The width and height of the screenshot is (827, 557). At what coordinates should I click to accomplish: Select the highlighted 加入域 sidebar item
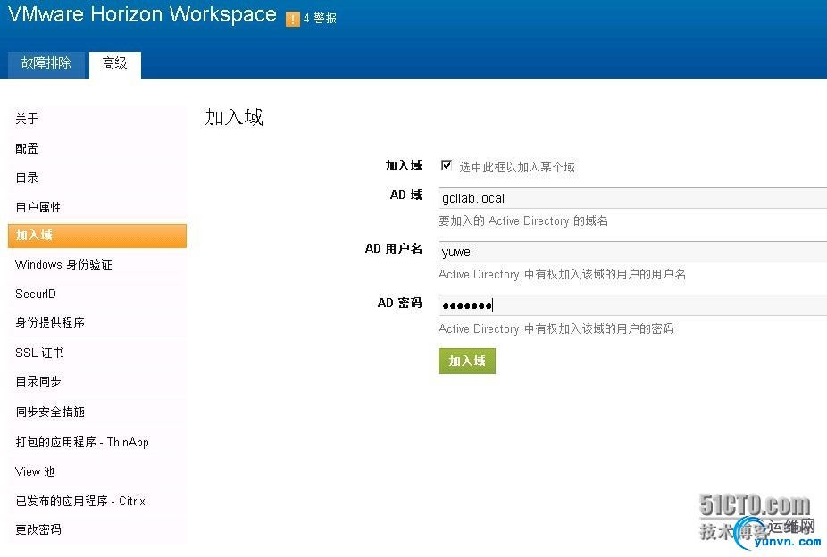pyautogui.click(x=97, y=236)
